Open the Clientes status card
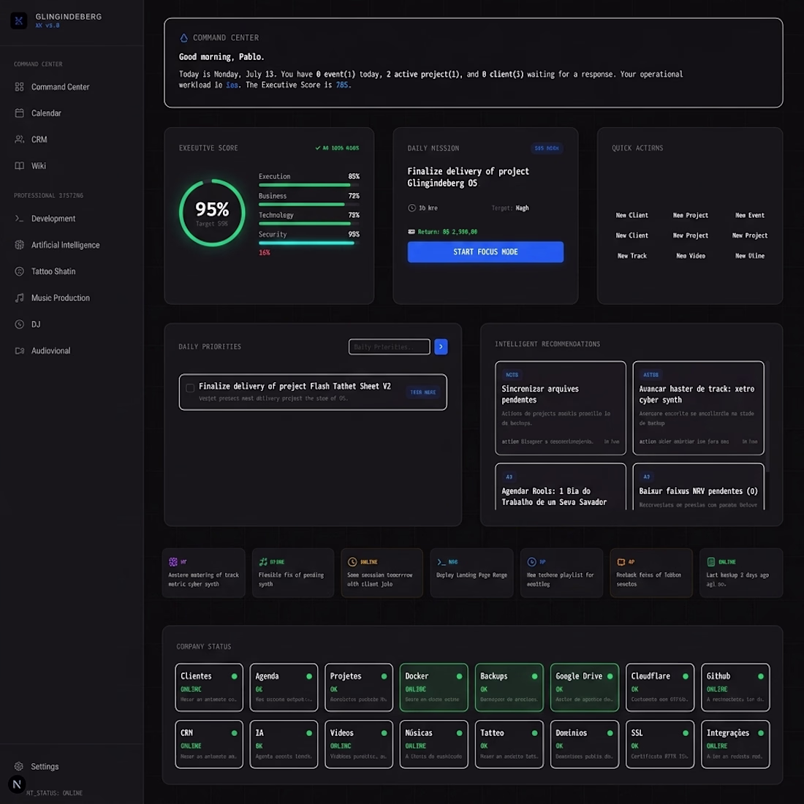The image size is (804, 804). 209,687
